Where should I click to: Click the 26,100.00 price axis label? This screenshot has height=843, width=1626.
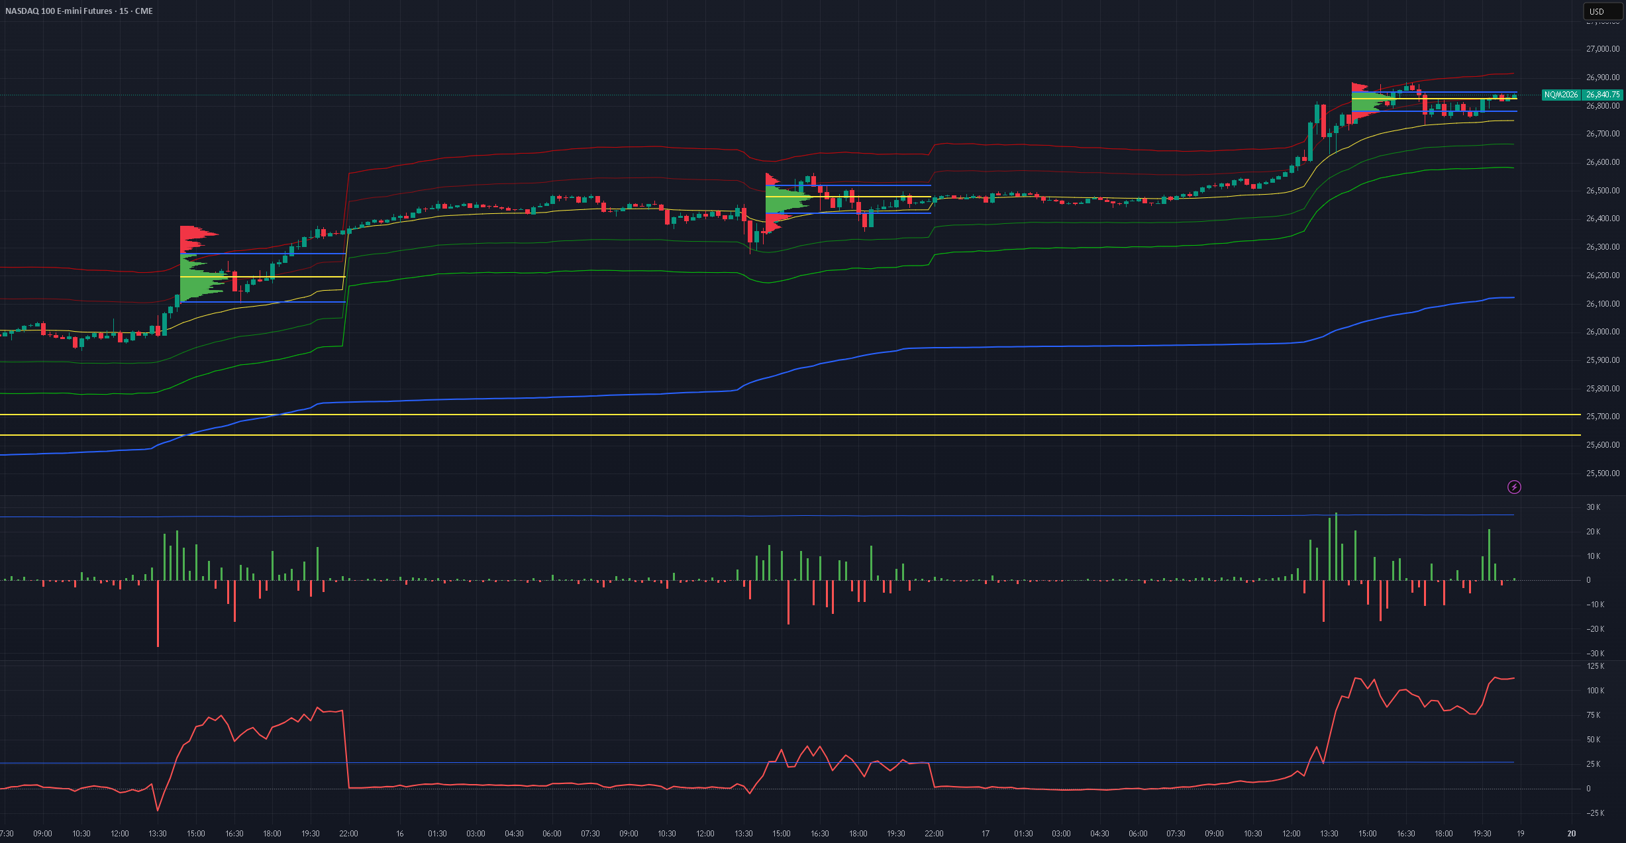(1603, 304)
